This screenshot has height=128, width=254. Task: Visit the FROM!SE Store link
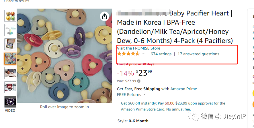point(138,48)
